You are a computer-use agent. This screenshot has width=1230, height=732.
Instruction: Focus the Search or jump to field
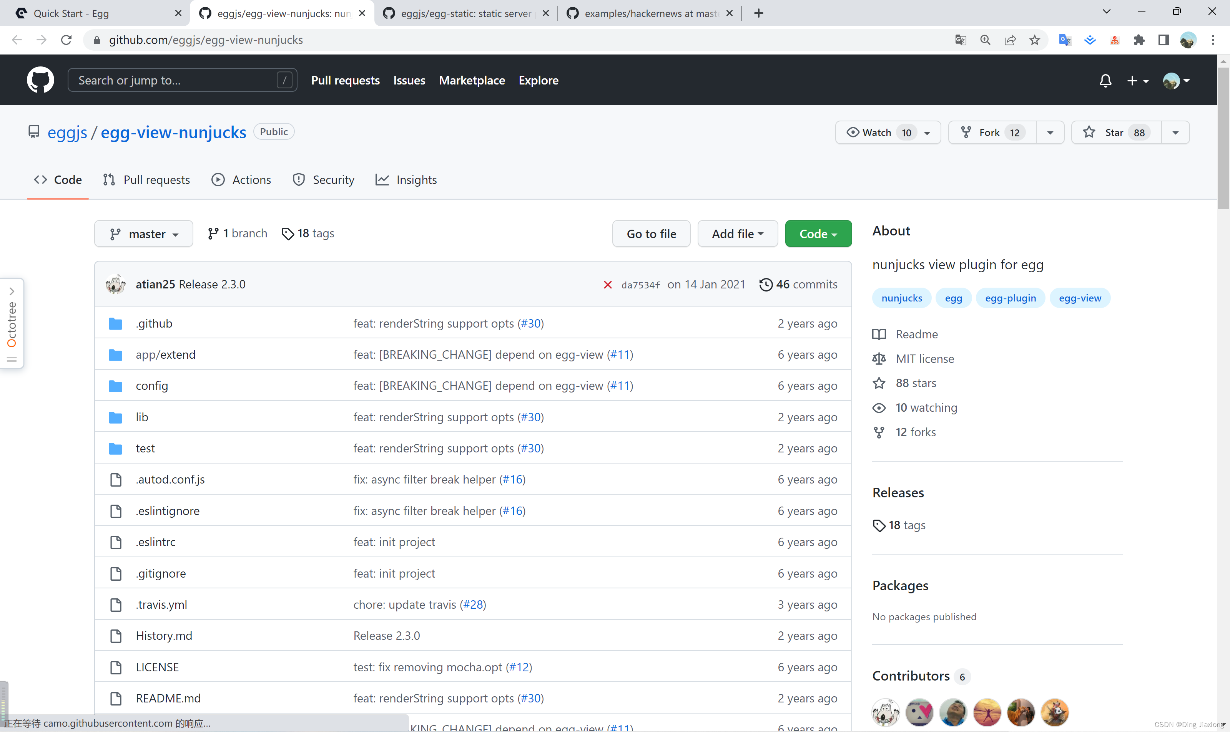[x=182, y=80]
